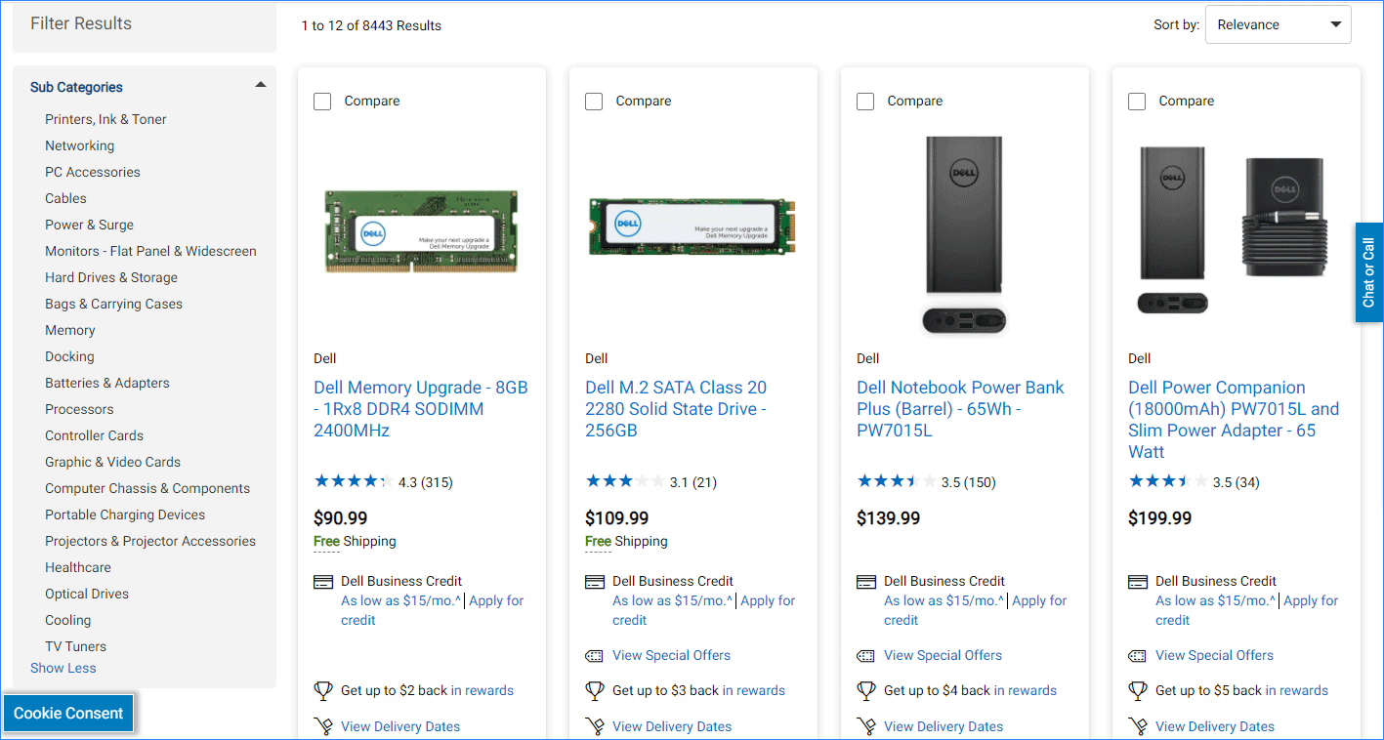
Task: Click the Cookie Consent button
Action: coord(67,713)
